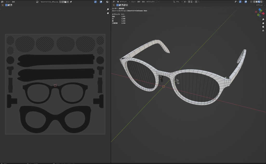Open the 追加 menu in the 3D viewport
This screenshot has width=266, height=164.
(143, 2)
